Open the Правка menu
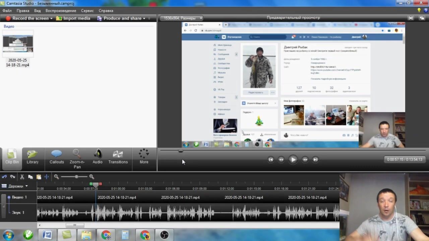 23,11
